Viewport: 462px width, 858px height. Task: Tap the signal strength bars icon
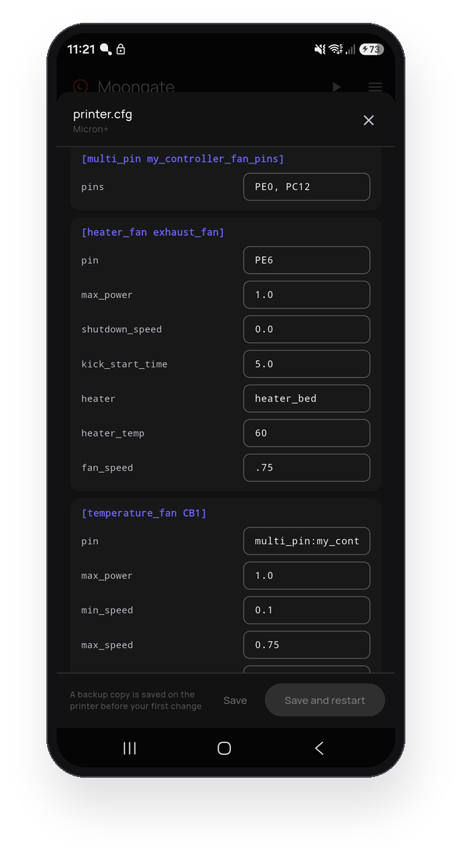(350, 49)
